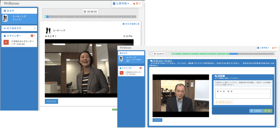Viewport: 280px width, 128px height.
Task: Click 終了 to exit in back window
Action: (x=137, y=3)
